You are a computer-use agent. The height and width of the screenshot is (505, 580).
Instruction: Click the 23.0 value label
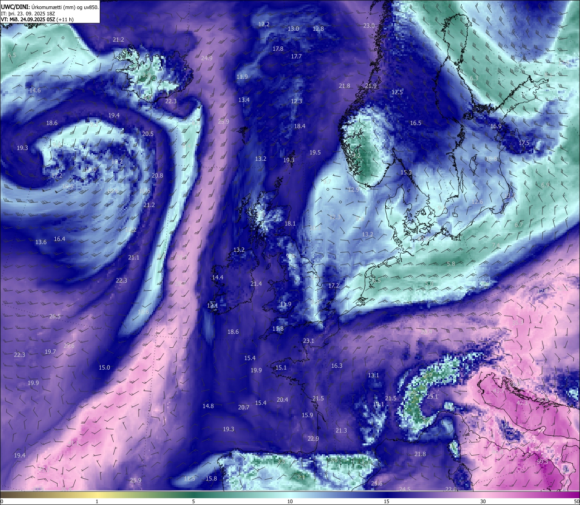(x=369, y=25)
